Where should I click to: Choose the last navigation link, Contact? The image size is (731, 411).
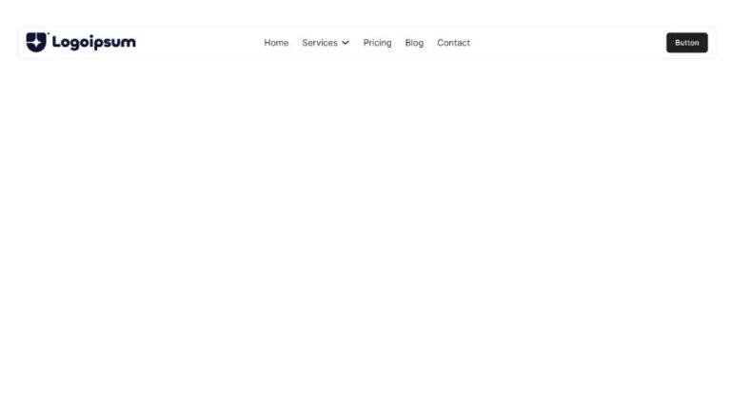point(453,43)
